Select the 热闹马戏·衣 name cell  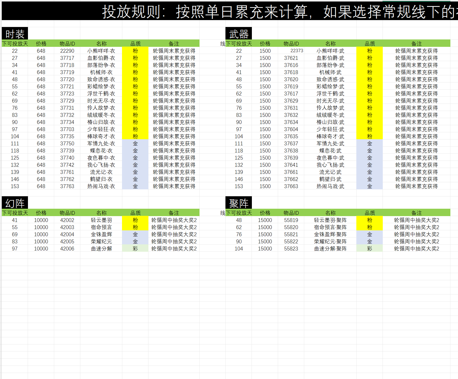pyautogui.click(x=101, y=186)
